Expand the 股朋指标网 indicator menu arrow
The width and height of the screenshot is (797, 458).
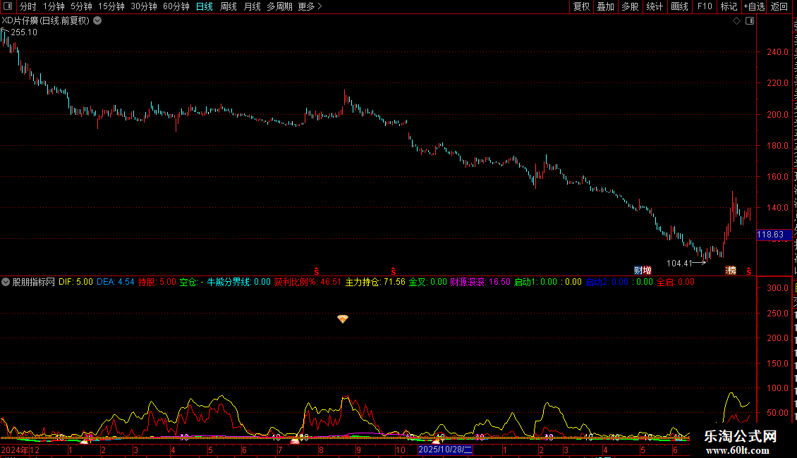click(6, 282)
